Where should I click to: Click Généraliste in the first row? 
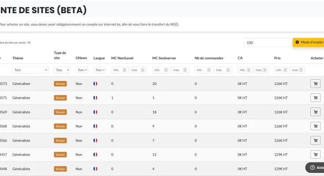pos(21,84)
